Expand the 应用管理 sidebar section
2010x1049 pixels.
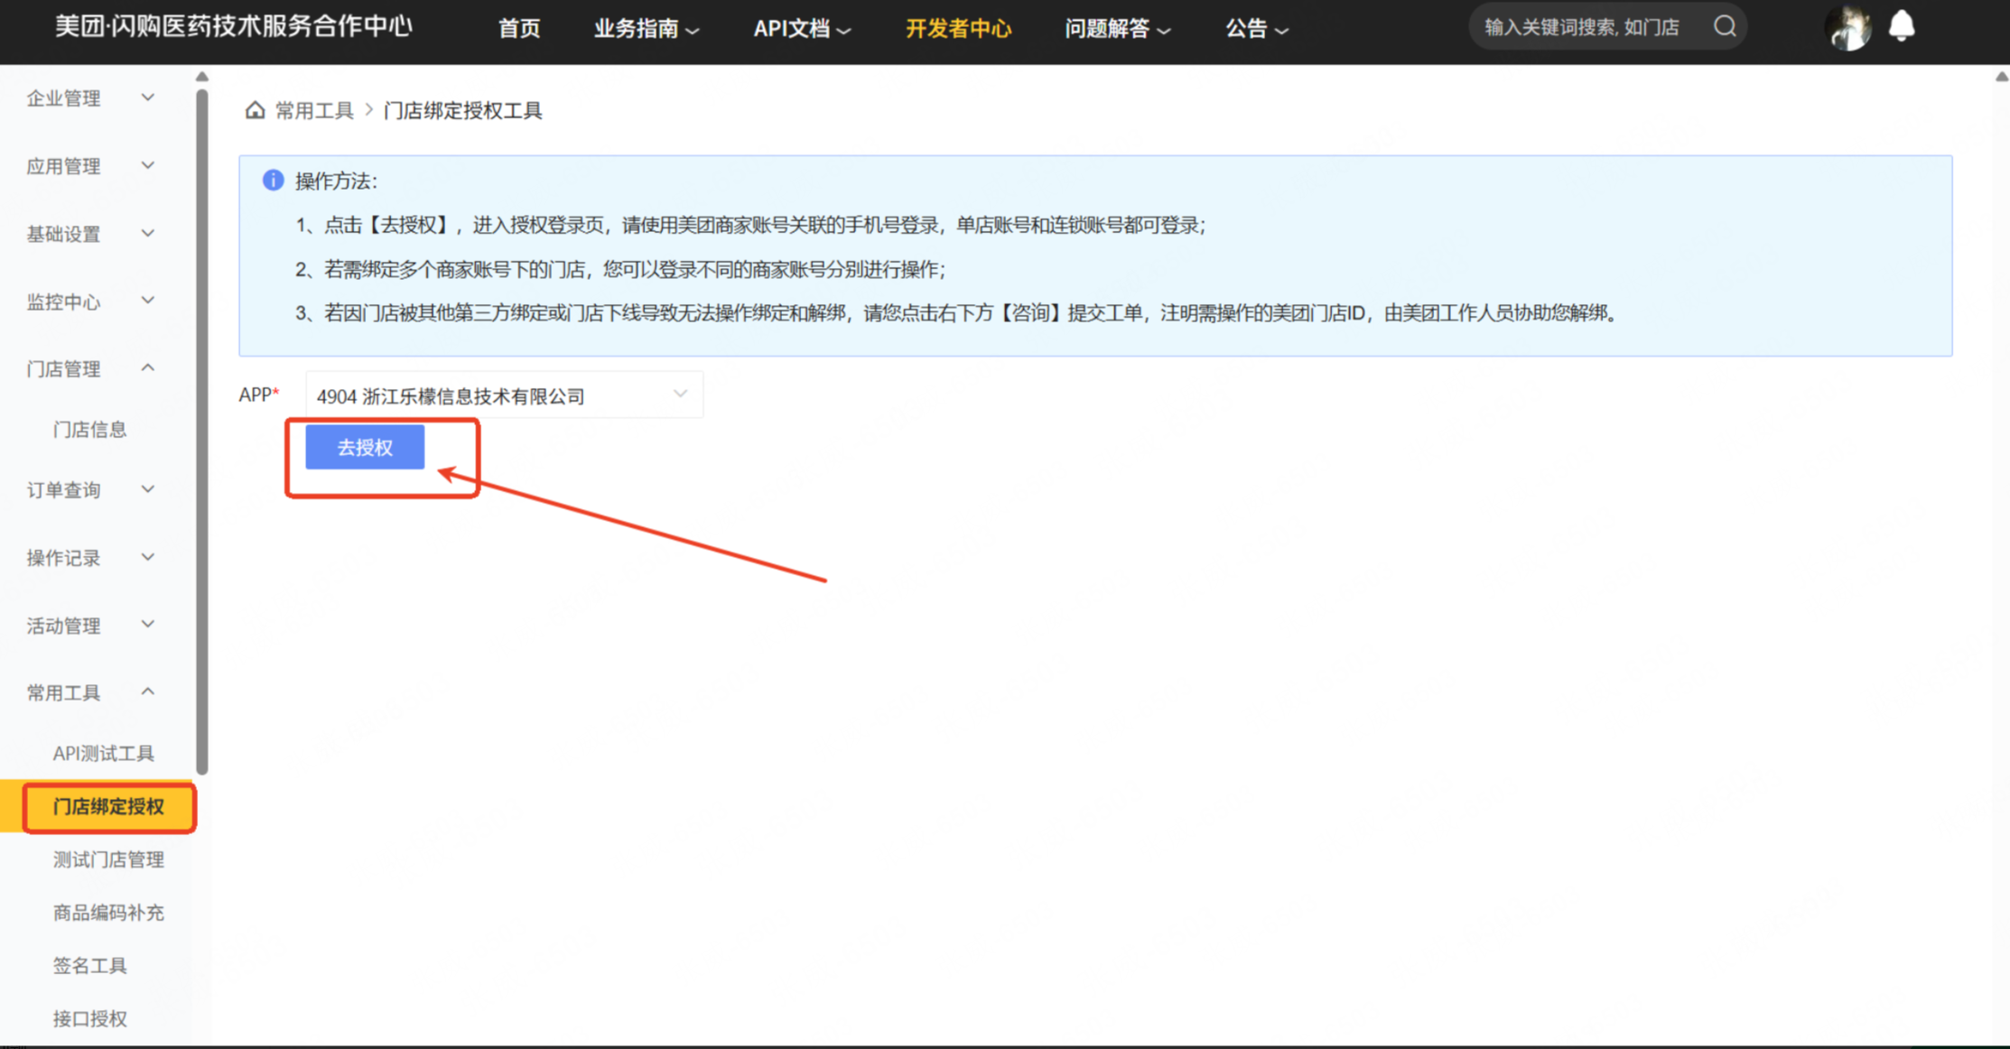click(90, 166)
